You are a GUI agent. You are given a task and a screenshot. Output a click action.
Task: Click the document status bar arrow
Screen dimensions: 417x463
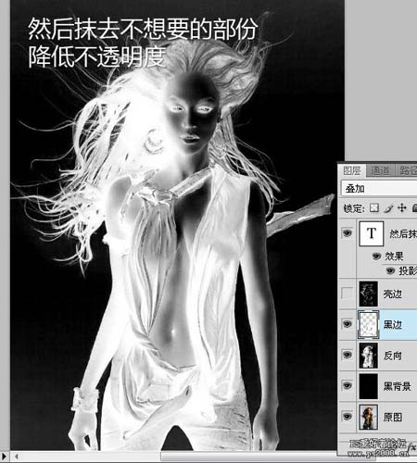coord(4,456)
